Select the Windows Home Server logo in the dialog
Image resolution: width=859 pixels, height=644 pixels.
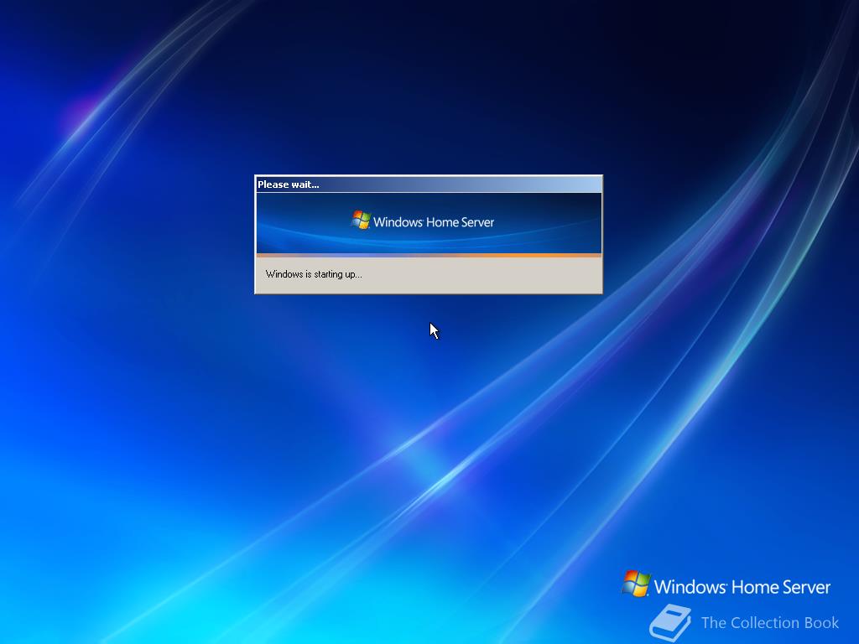click(424, 221)
